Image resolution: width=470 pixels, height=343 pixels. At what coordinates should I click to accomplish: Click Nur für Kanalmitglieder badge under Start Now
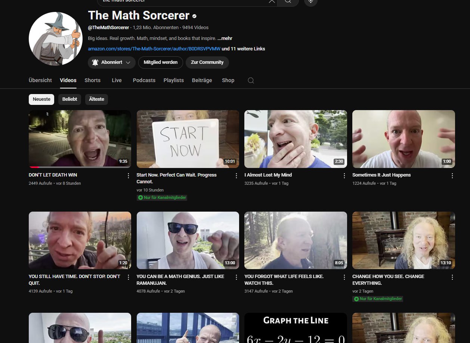click(162, 197)
